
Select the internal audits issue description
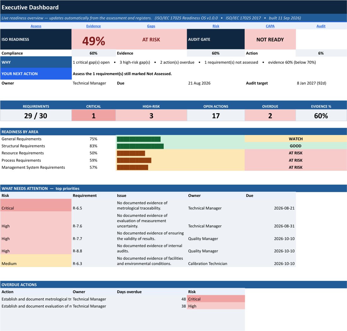coord(150,248)
